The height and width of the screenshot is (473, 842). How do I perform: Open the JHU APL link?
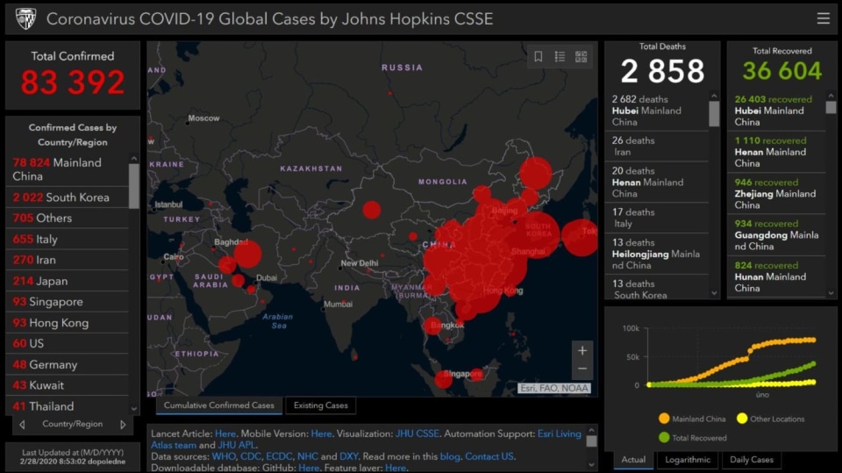point(236,445)
